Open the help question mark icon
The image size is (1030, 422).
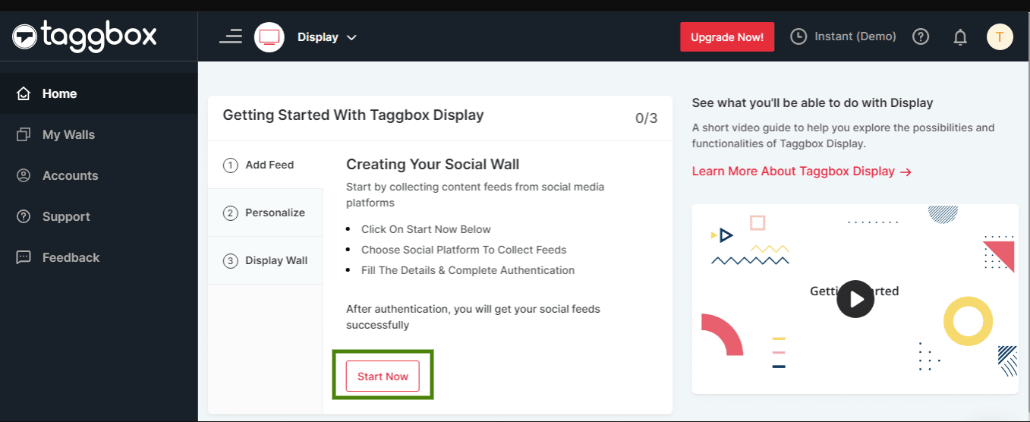tap(921, 36)
